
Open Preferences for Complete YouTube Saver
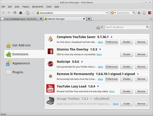tap(112, 42)
